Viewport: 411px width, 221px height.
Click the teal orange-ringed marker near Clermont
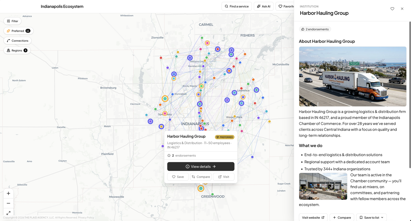[x=165, y=98]
